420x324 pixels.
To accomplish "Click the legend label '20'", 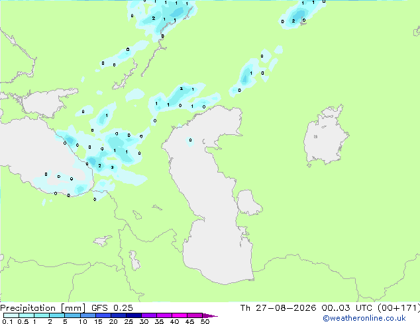I will (x=113, y=321).
